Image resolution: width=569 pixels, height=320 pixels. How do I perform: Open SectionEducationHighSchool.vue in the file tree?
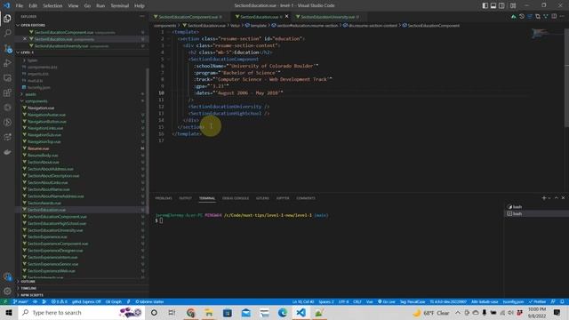[x=57, y=223]
